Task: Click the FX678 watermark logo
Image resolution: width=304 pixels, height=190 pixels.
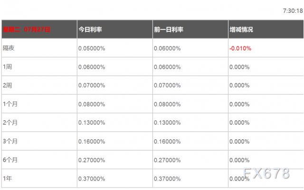Action: pos(266,173)
